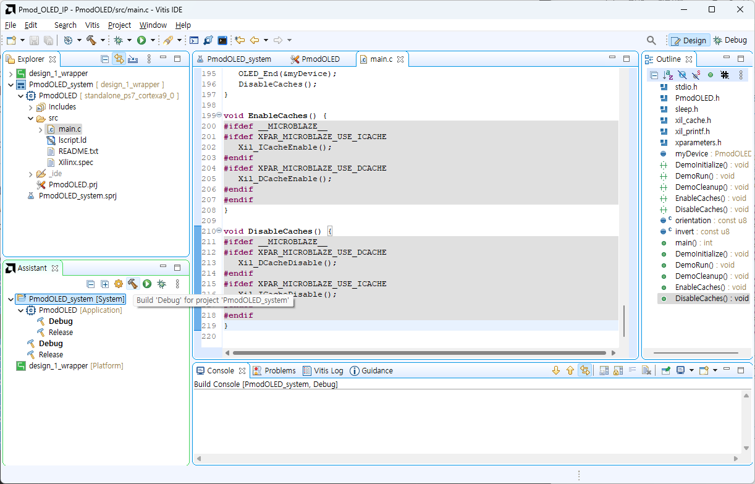Click the hammer Build icon in main toolbar

[x=91, y=40]
